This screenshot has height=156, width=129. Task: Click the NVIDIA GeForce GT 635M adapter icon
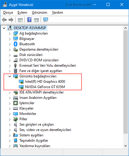21,87
